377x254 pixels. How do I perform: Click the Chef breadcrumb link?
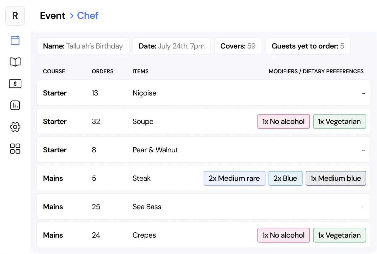click(87, 16)
